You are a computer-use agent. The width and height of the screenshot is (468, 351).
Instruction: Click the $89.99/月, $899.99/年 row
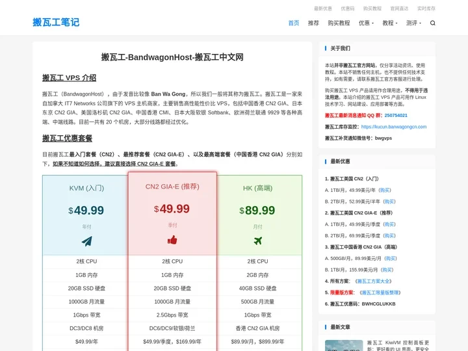click(x=257, y=341)
